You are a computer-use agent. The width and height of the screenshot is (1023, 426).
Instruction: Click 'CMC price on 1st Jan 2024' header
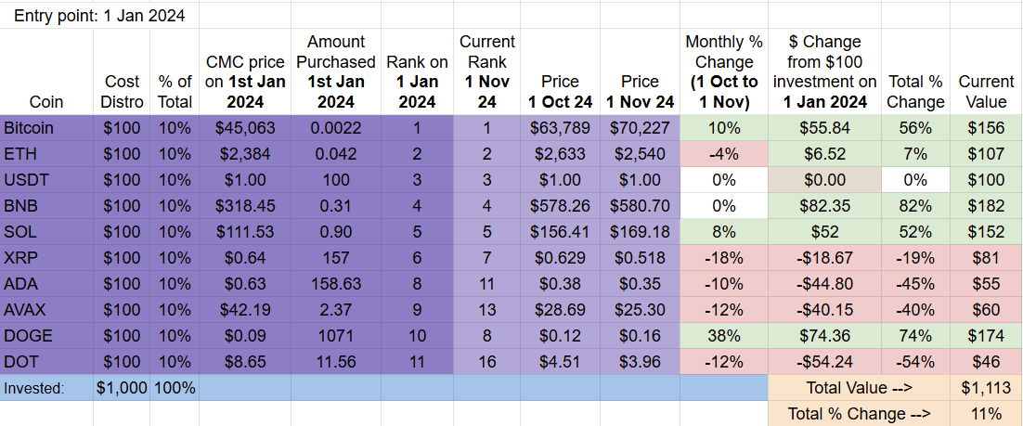pos(245,71)
